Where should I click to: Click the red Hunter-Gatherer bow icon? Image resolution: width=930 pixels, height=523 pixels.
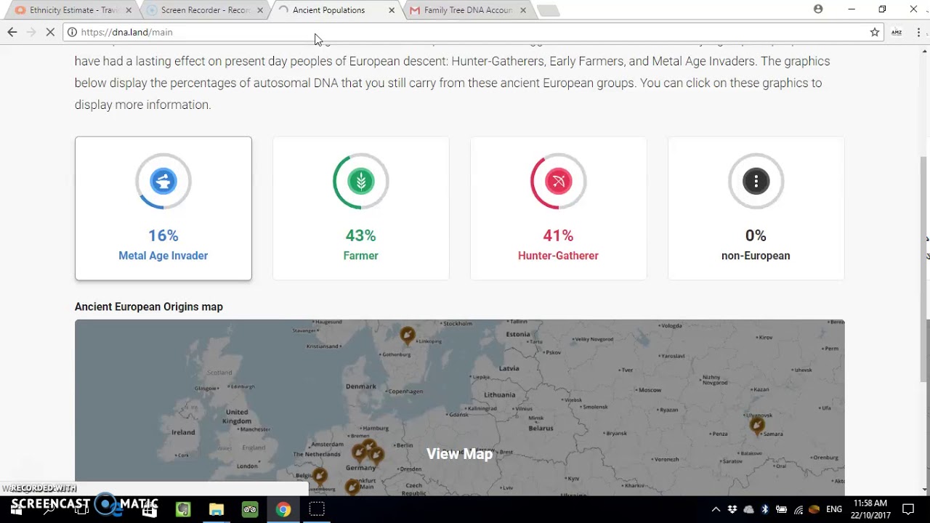(x=558, y=181)
